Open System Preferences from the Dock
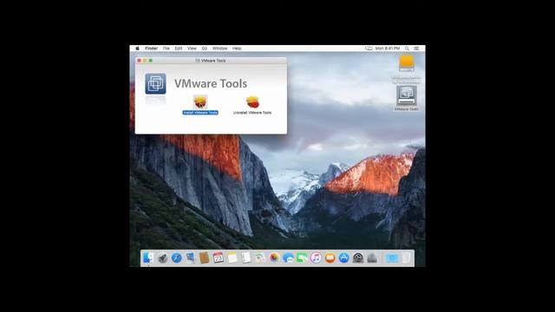 point(358,258)
